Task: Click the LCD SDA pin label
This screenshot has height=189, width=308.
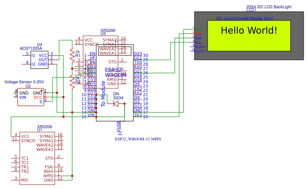Action: pos(198,38)
